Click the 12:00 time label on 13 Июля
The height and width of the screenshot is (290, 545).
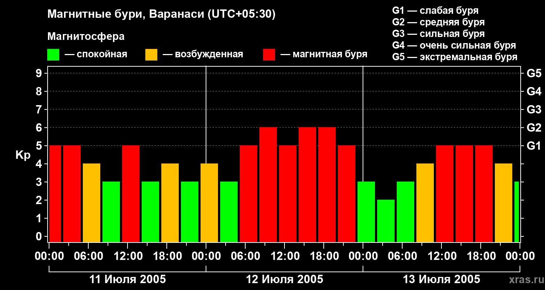click(x=441, y=256)
